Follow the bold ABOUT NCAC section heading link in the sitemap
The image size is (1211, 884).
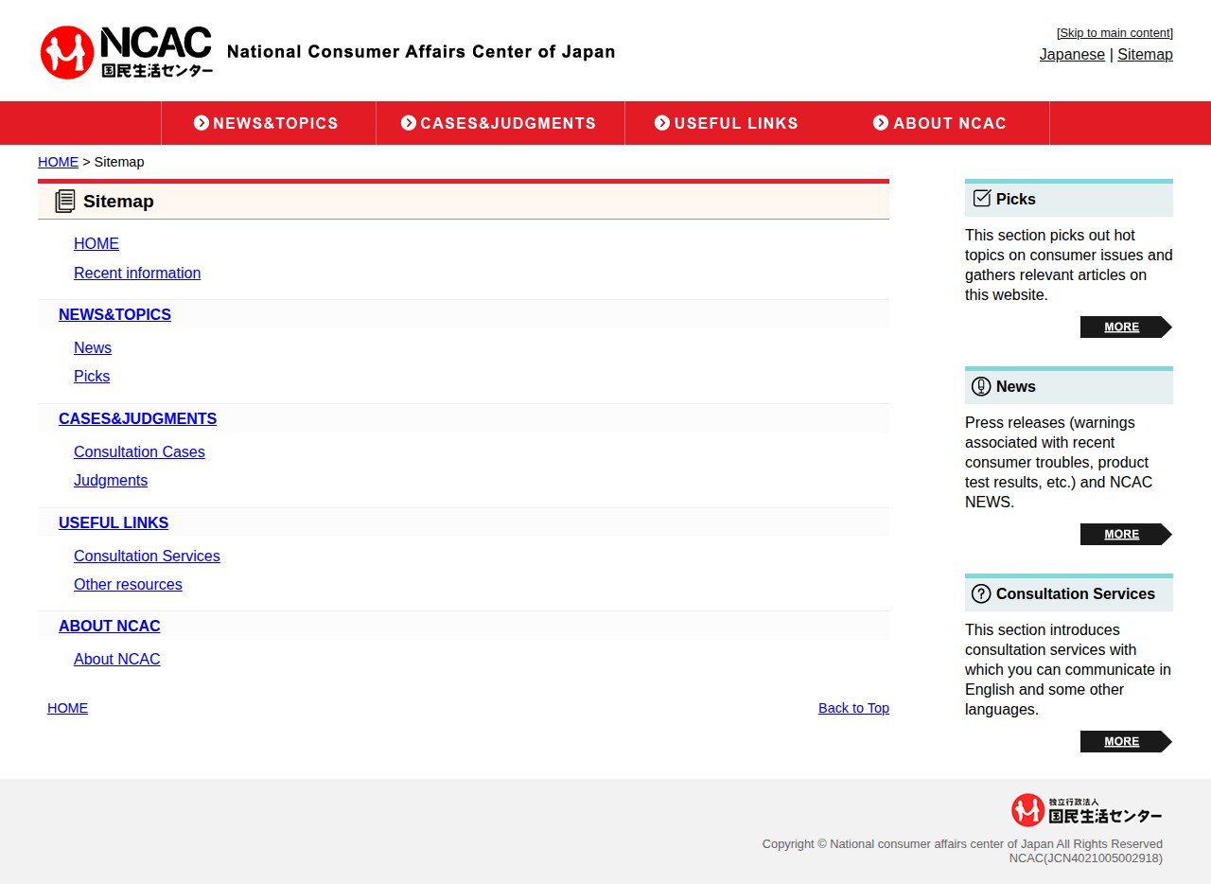tap(110, 627)
